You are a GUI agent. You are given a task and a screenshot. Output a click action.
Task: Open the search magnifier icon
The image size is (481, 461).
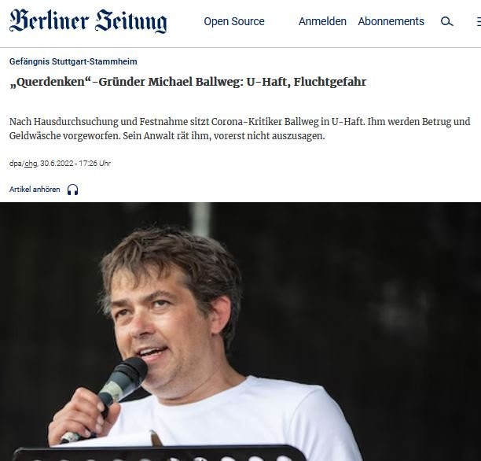446,21
